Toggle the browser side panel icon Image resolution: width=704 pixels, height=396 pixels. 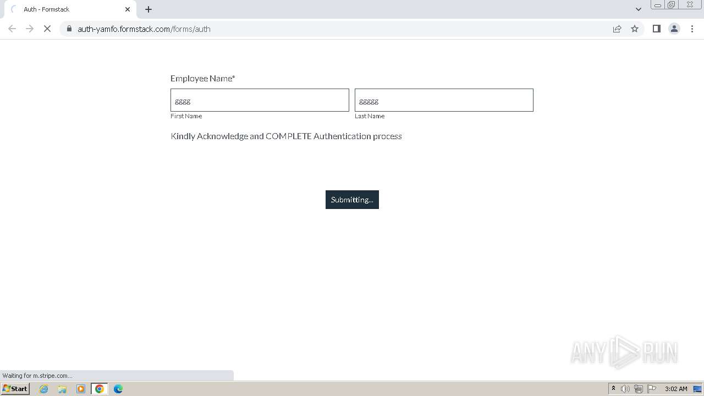pyautogui.click(x=656, y=29)
